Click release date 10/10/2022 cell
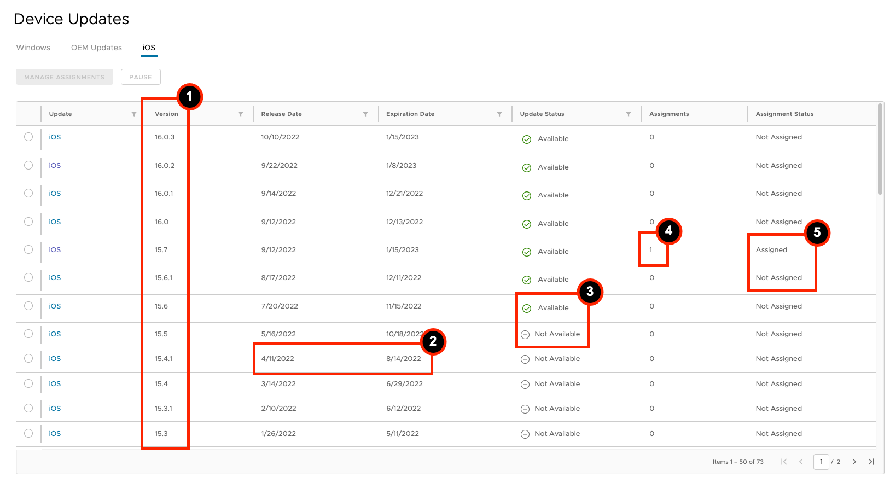The height and width of the screenshot is (483, 890). click(x=280, y=137)
